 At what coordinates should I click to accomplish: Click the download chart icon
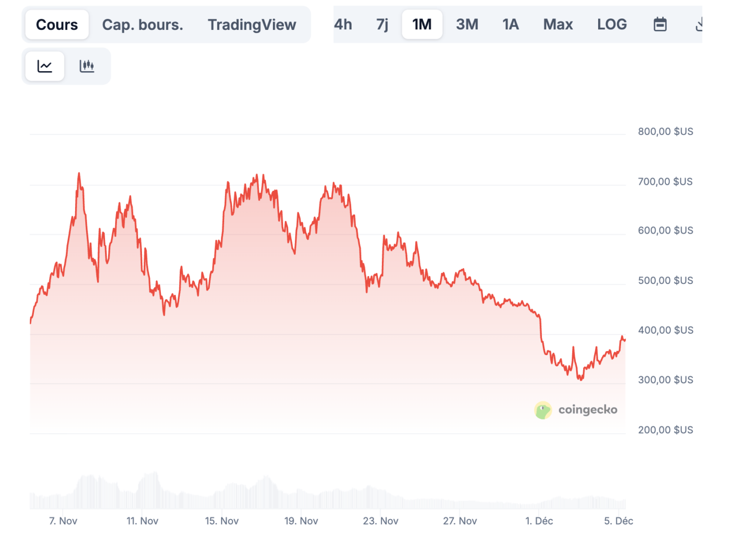pyautogui.click(x=699, y=24)
